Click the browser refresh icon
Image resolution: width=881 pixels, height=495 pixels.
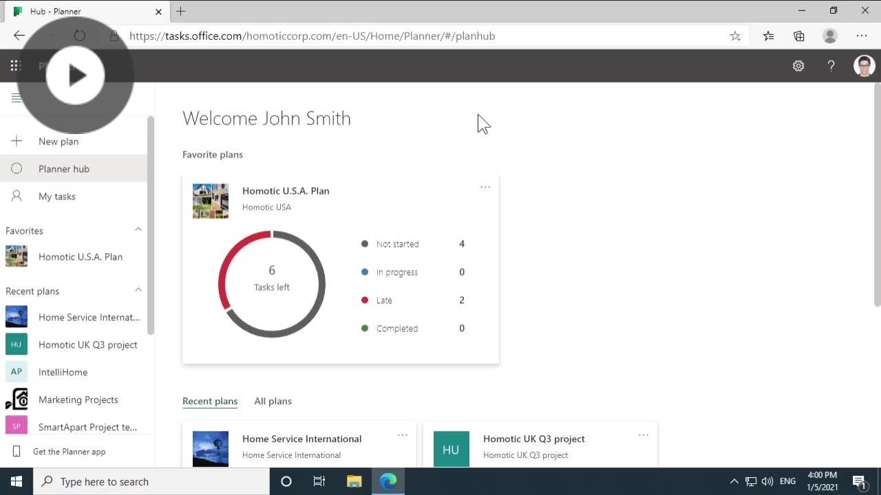(80, 36)
